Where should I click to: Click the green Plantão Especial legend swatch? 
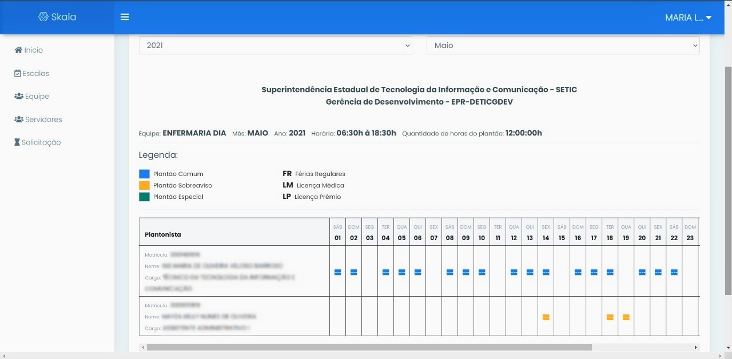tap(144, 197)
